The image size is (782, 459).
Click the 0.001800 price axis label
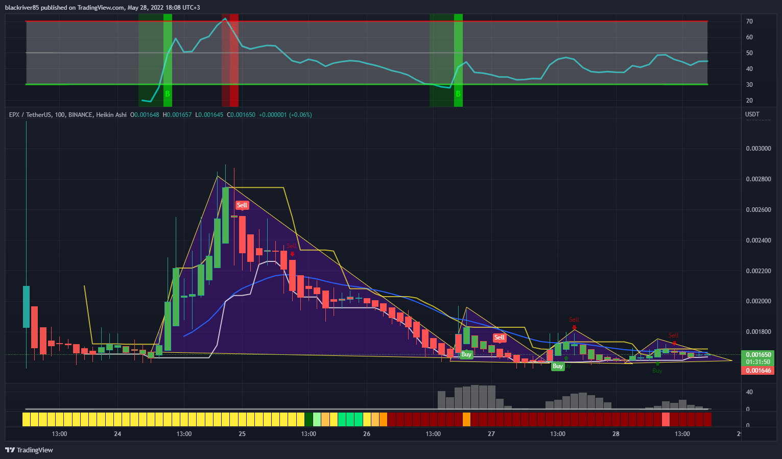click(759, 332)
